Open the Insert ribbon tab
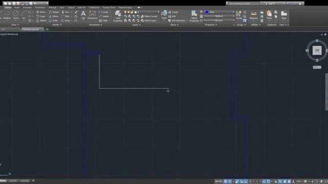This screenshot has height=184, width=328. (17, 8)
